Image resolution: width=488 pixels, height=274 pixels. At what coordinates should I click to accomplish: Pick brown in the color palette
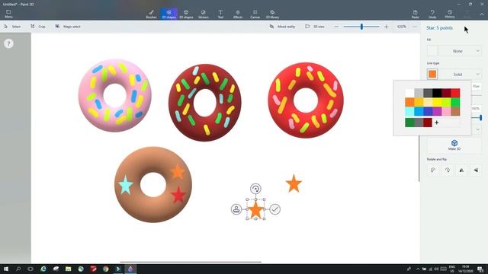455,111
